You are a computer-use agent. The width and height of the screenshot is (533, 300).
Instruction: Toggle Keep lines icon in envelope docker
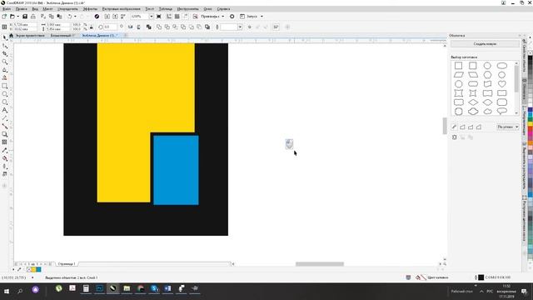(x=455, y=137)
